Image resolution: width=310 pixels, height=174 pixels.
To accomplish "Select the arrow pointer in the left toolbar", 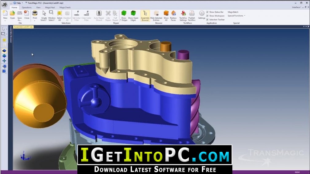I will (x=3, y=29).
